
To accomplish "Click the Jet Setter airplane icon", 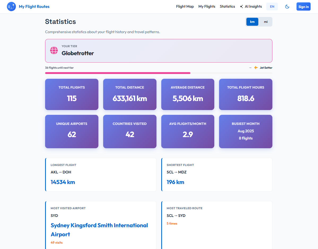I will [256, 68].
